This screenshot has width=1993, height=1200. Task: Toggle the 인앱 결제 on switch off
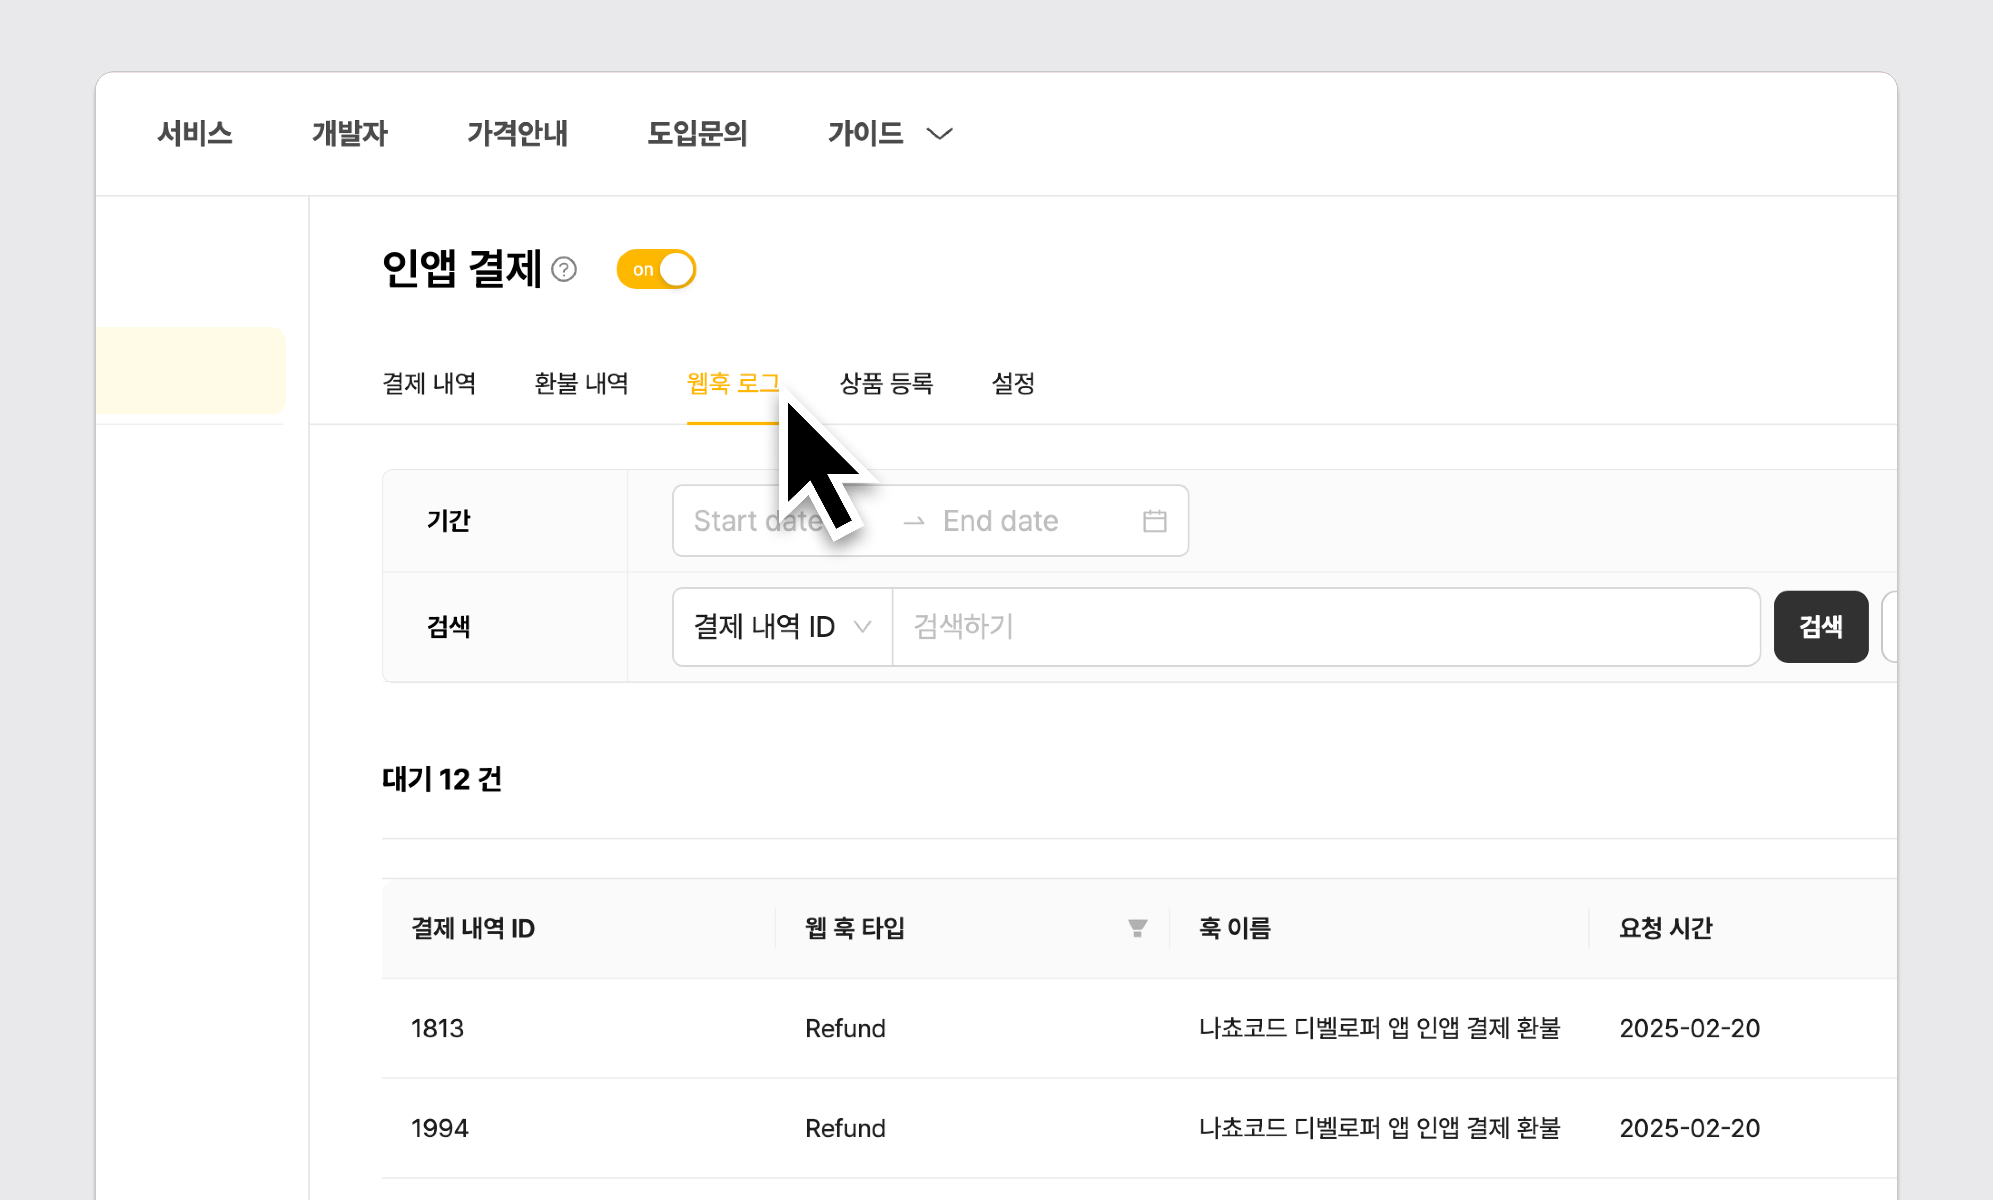(x=655, y=269)
